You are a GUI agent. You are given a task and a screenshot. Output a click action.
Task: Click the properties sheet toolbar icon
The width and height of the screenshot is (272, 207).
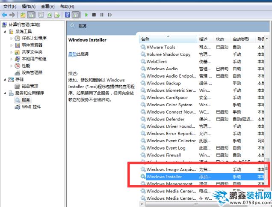click(x=41, y=15)
